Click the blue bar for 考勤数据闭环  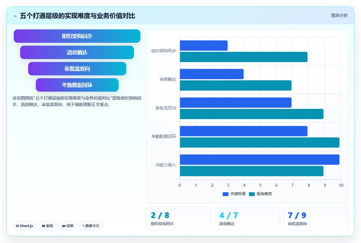click(244, 131)
